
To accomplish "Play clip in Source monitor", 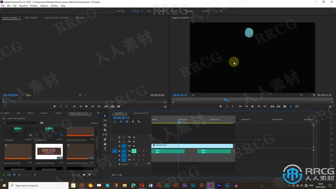I will [x=86, y=106].
